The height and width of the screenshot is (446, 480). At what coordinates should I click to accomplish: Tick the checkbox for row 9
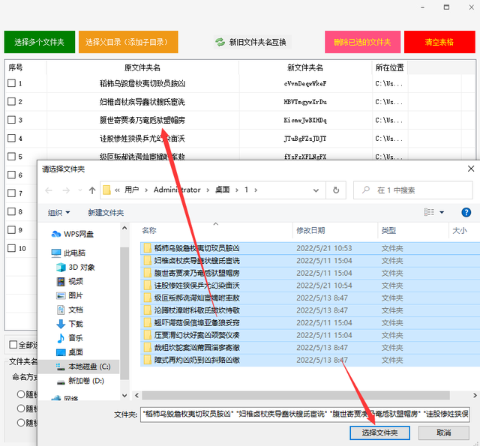[12, 230]
